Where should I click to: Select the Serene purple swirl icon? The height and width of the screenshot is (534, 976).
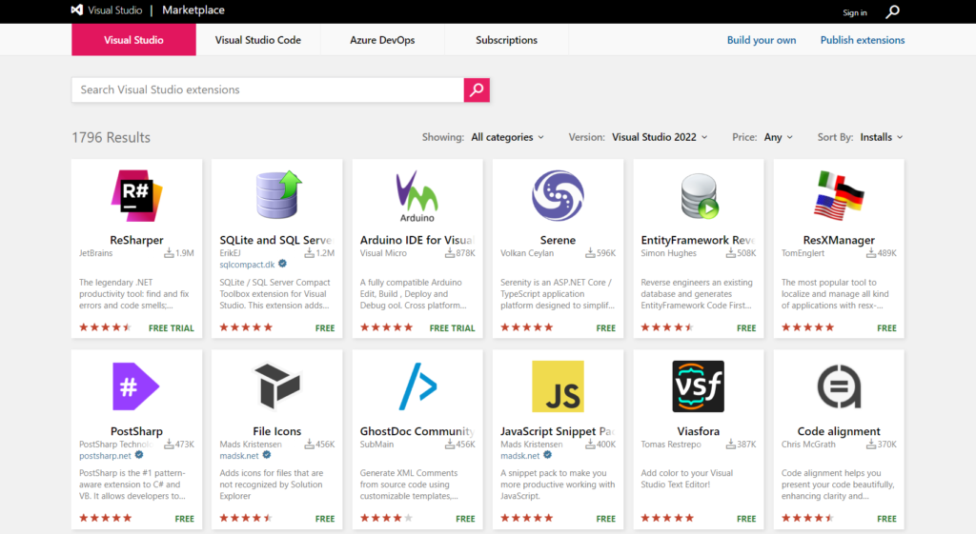pos(558,195)
